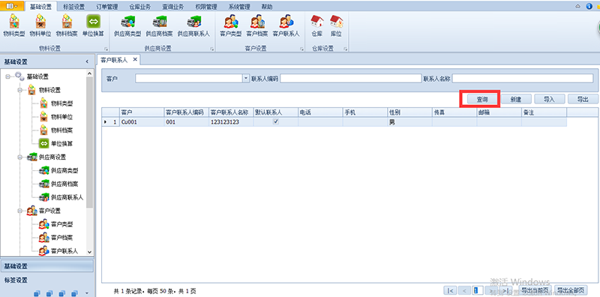Open the 客户 combo box dropdown
Viewport: 600px width, 297px height.
point(246,78)
